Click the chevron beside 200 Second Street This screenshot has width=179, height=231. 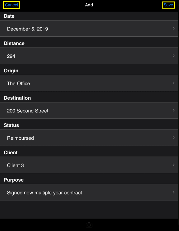click(x=174, y=110)
